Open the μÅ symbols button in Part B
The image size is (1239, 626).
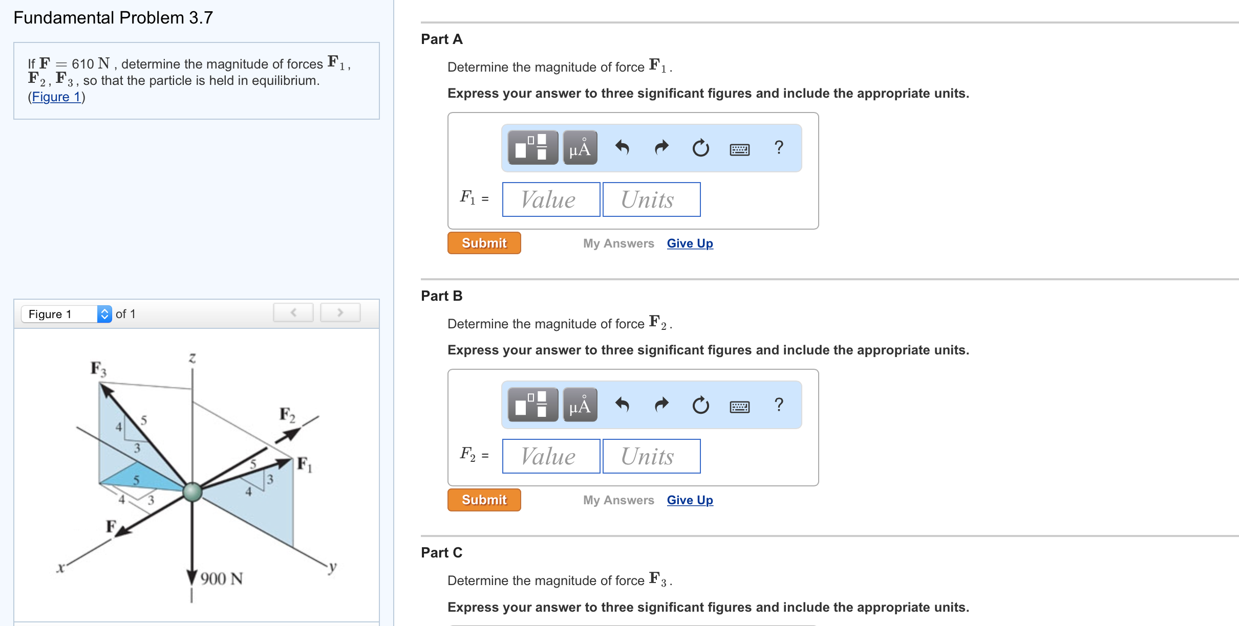pyautogui.click(x=580, y=405)
